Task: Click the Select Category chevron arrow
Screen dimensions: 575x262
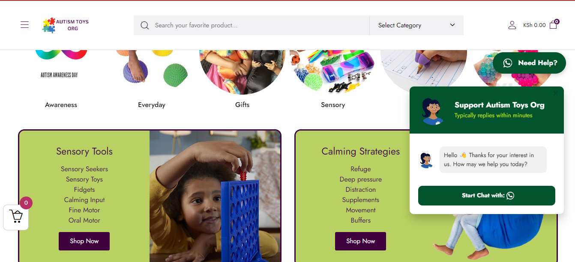Action: click(x=452, y=25)
